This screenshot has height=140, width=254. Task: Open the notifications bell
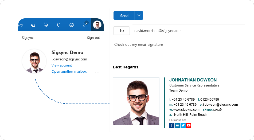click(59, 25)
